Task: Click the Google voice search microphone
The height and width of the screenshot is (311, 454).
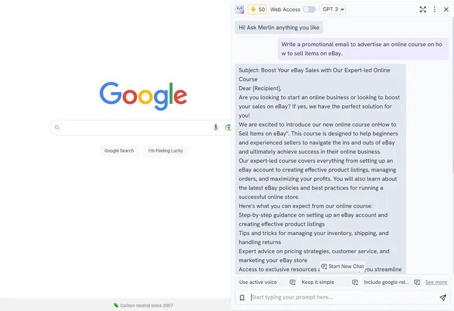Action: pos(216,127)
